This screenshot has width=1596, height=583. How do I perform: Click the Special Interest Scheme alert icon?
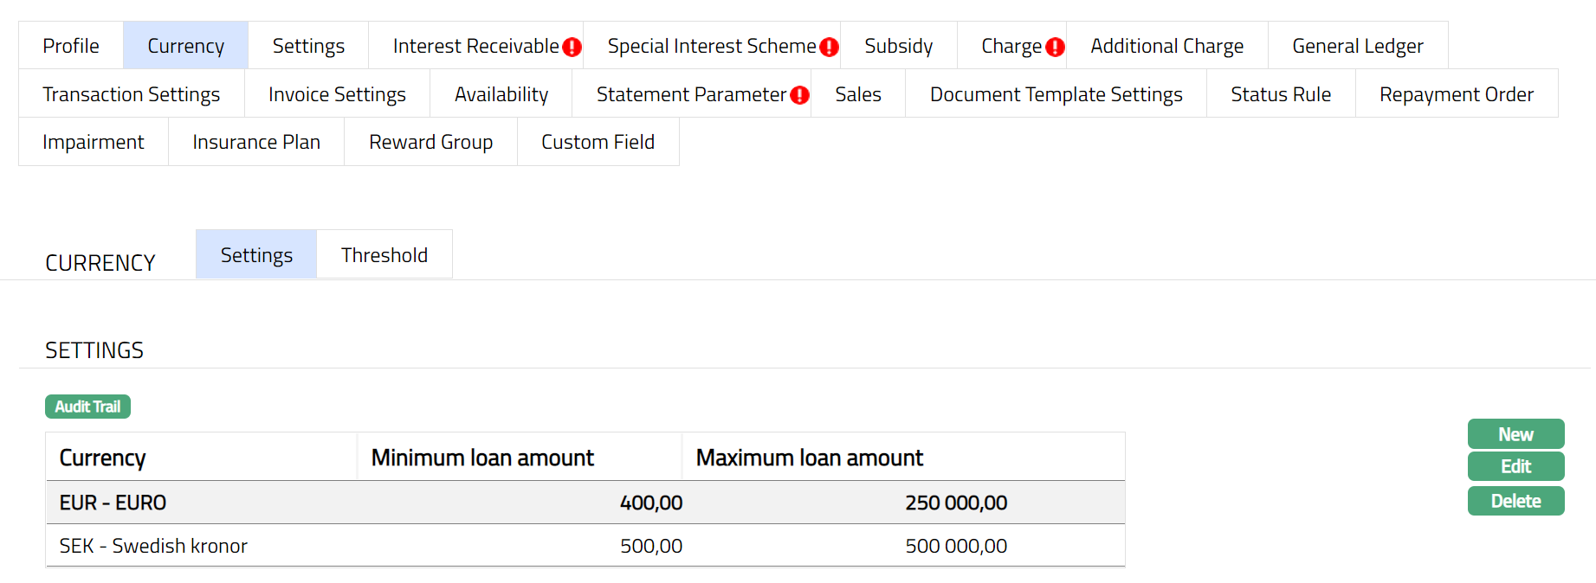(x=829, y=47)
